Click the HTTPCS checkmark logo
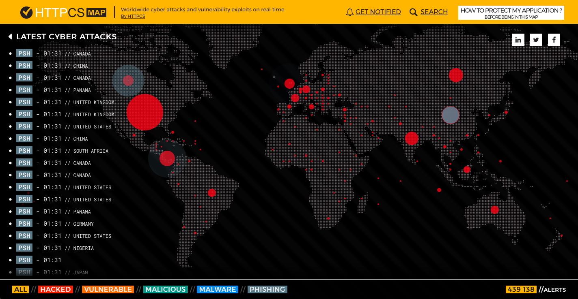This screenshot has width=578, height=299. [x=26, y=12]
